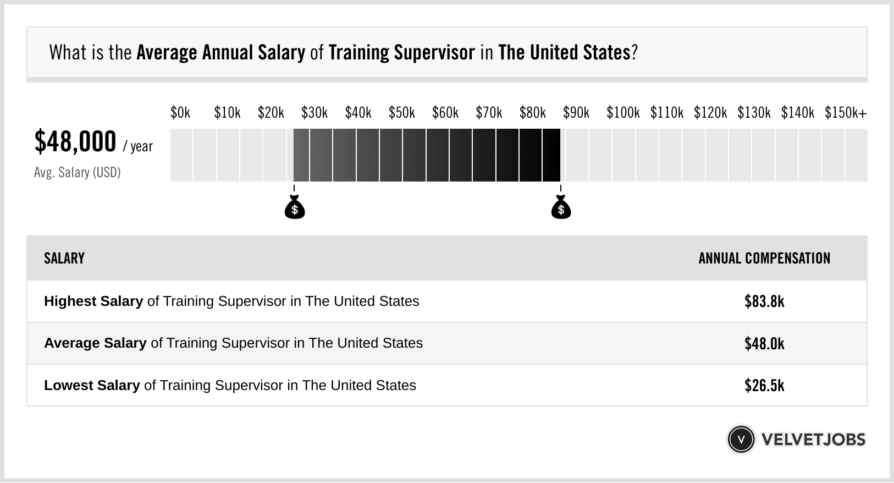
Task: Click the money bag icon marking lowest salary
Action: [295, 207]
